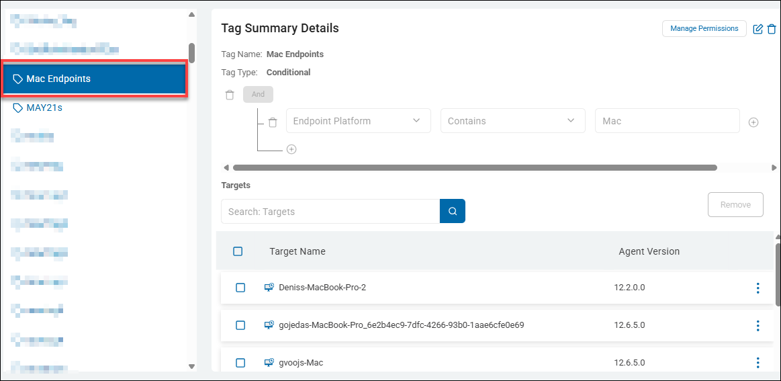Tick the gojedas-MacBook-Pro row checkbox

(240, 325)
